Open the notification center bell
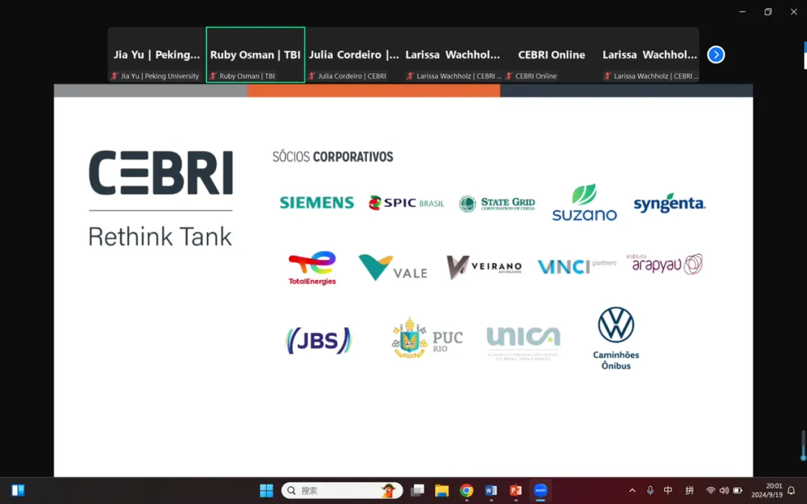Image resolution: width=807 pixels, height=504 pixels. 791,491
